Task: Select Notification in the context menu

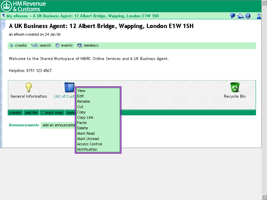Action: (87, 149)
